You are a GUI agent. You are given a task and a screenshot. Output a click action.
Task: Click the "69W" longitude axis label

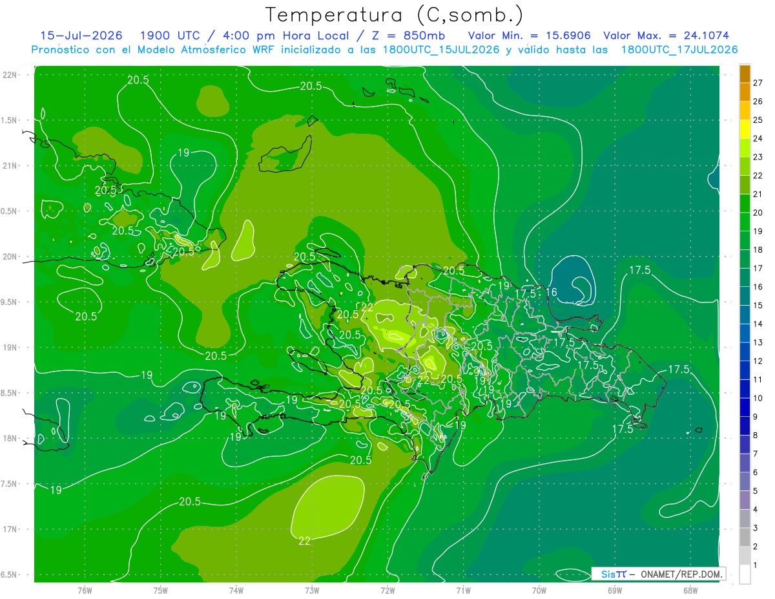click(615, 591)
